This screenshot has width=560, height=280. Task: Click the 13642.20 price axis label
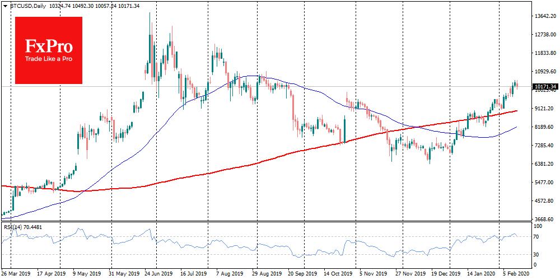click(547, 16)
